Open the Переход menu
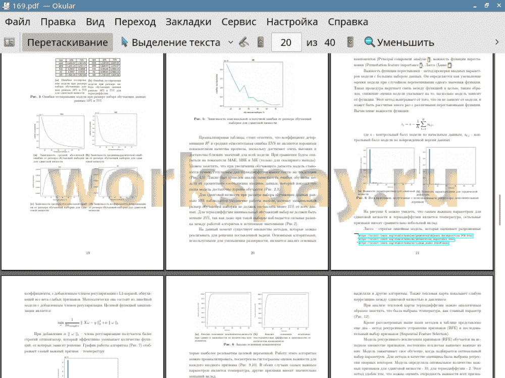Screen dimensions: 505x378 point(135,22)
